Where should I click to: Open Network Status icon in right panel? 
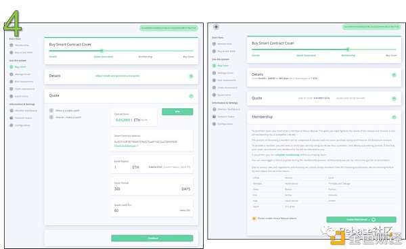coord(214,116)
